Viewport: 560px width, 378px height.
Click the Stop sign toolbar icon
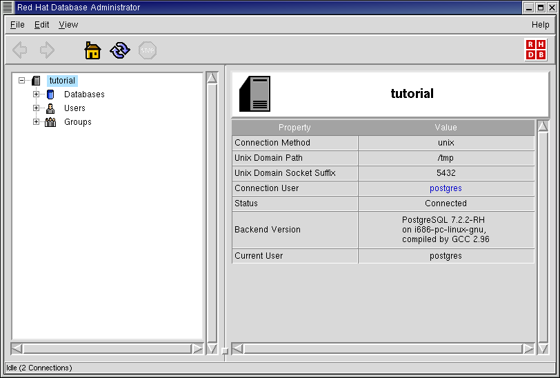click(x=148, y=50)
